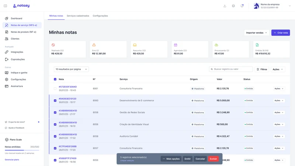This screenshot has width=295, height=166.
Task: Click the megaphone icon for news
Action: tap(6, 122)
